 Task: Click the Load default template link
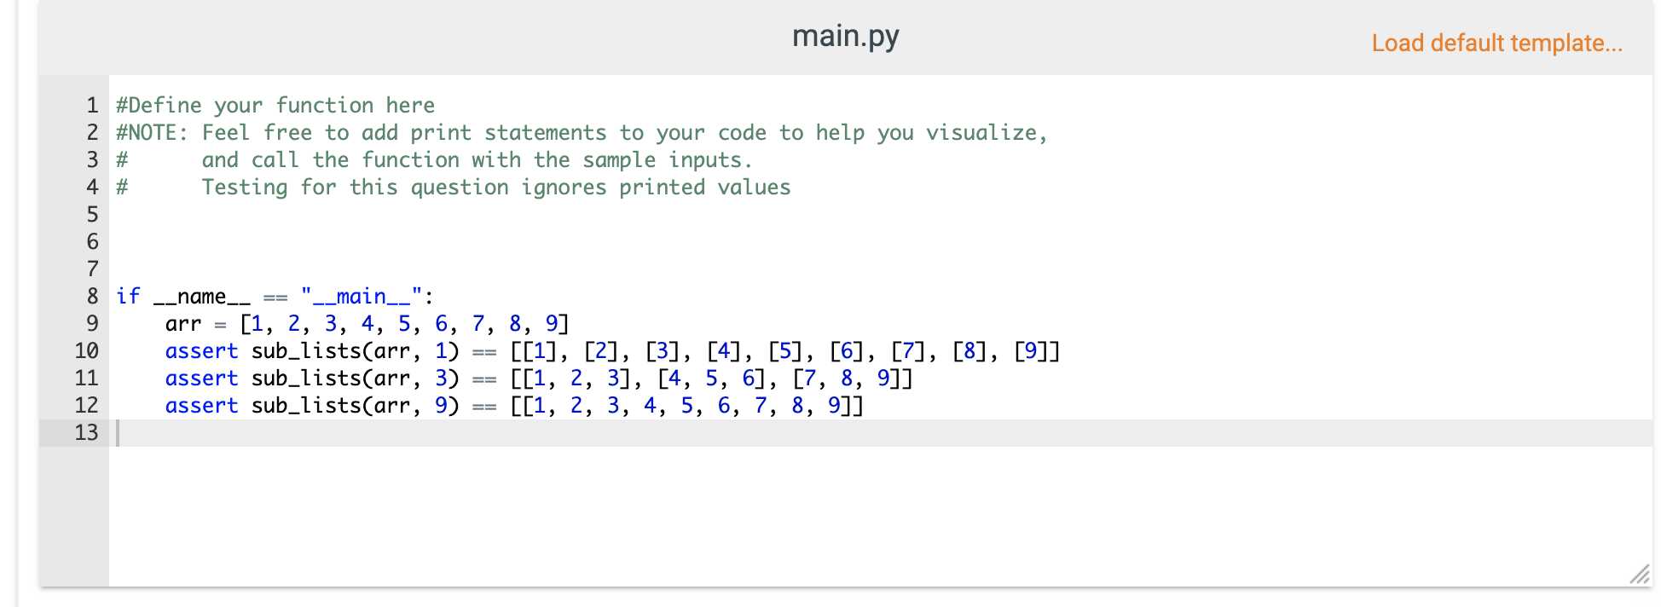pos(1497,43)
